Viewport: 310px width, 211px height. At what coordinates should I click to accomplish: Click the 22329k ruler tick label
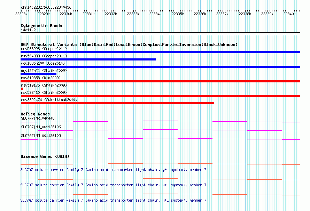pos(44,14)
